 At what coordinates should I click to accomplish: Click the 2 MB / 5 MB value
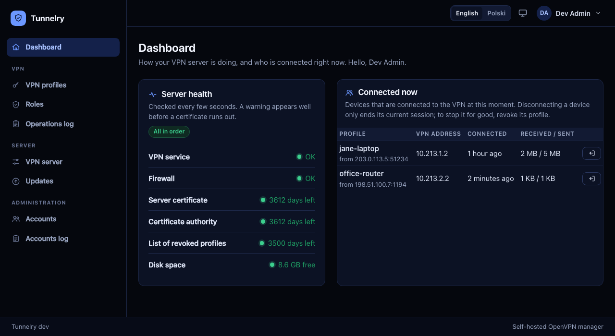tap(541, 154)
